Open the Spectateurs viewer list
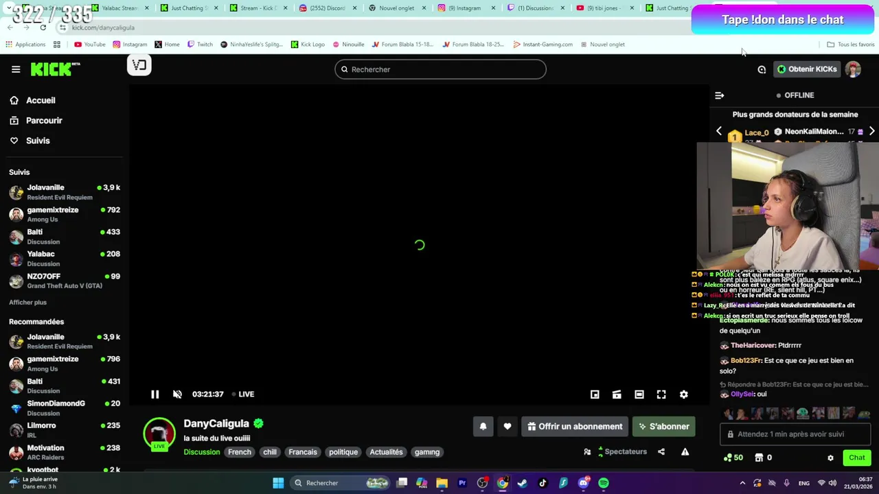 pos(622,451)
